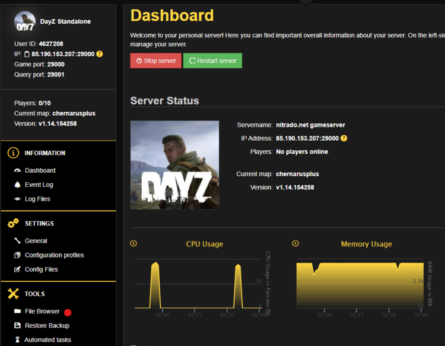Image resolution: width=445 pixels, height=346 pixels.
Task: Open the Dashboard page
Action: pyautogui.click(x=40, y=170)
